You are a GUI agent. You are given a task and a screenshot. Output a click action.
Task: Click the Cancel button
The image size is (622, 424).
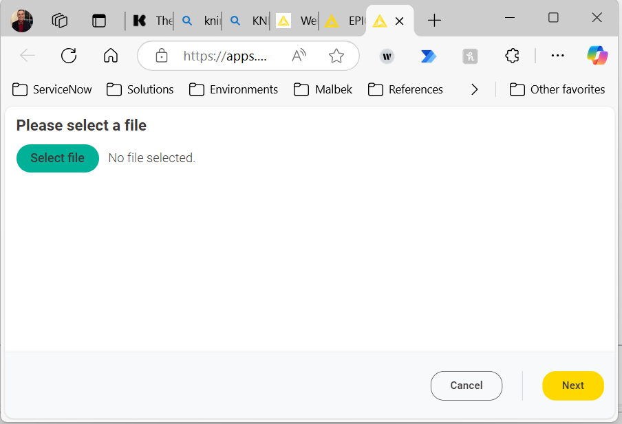[466, 386]
